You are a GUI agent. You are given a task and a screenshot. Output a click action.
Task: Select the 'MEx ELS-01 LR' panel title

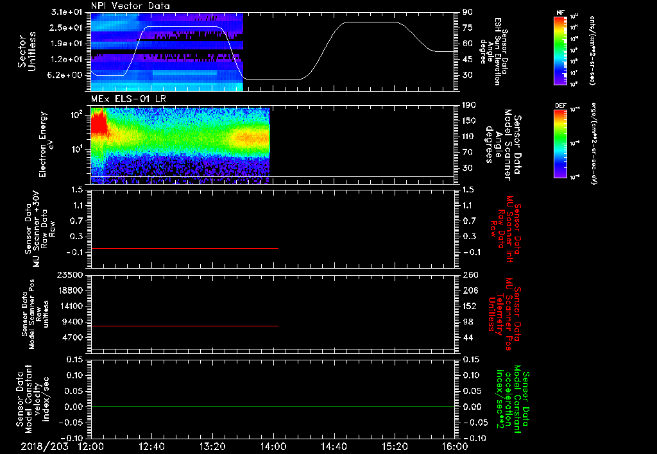coord(128,99)
